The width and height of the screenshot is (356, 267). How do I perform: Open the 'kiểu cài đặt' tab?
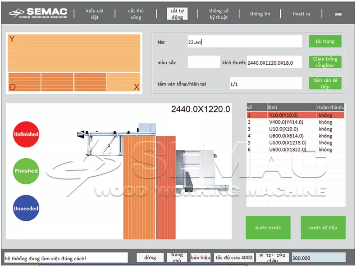click(x=95, y=14)
